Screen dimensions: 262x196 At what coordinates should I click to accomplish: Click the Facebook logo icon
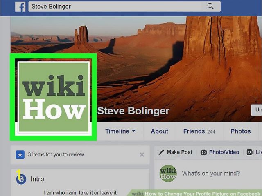pos(20,7)
